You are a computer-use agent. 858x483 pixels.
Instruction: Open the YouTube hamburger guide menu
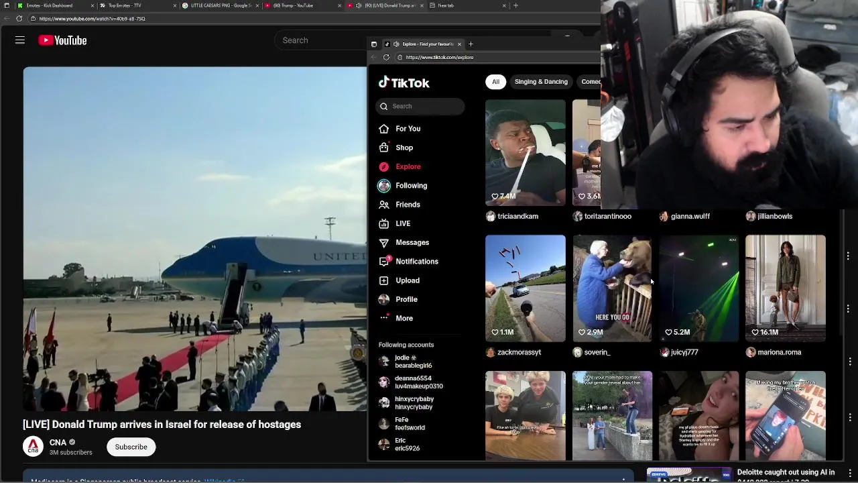[x=20, y=40]
